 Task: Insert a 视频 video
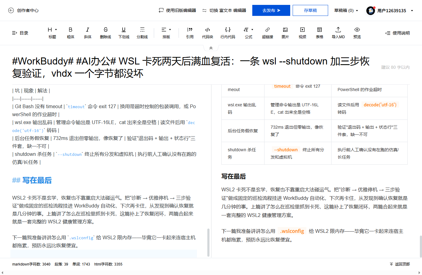[x=302, y=33]
